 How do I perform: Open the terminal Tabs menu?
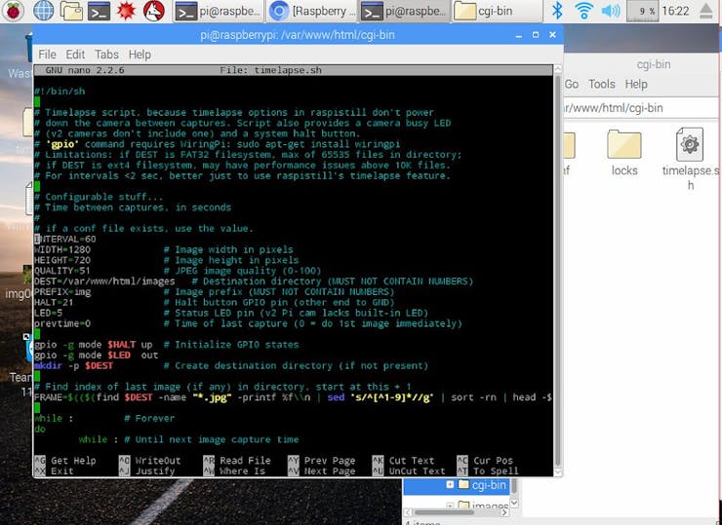[x=106, y=55]
